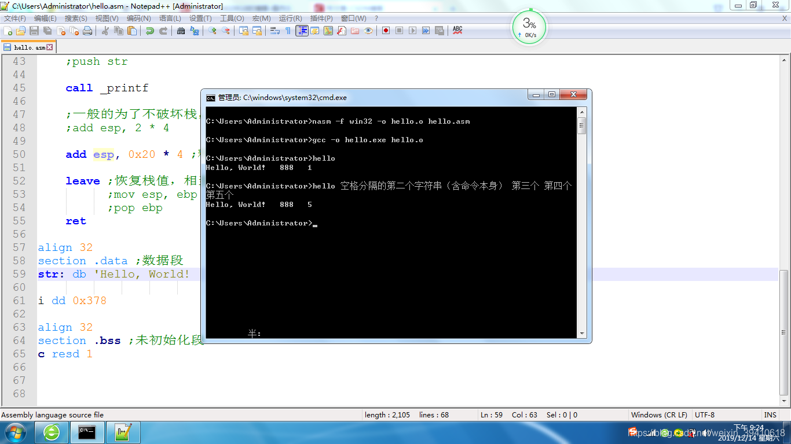The width and height of the screenshot is (791, 444).
Task: Select the Save All toolbar icon
Action: (x=47, y=31)
